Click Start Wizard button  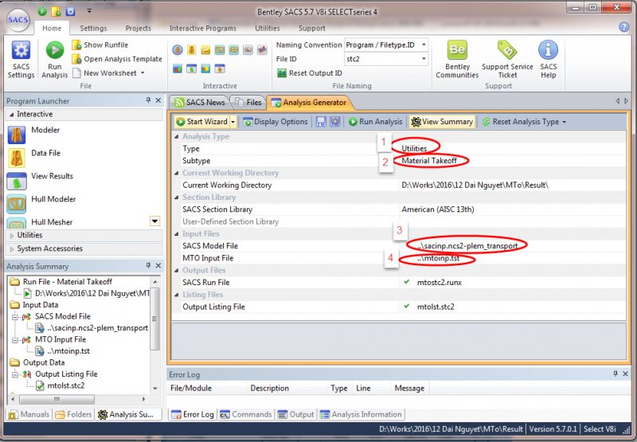pos(202,122)
